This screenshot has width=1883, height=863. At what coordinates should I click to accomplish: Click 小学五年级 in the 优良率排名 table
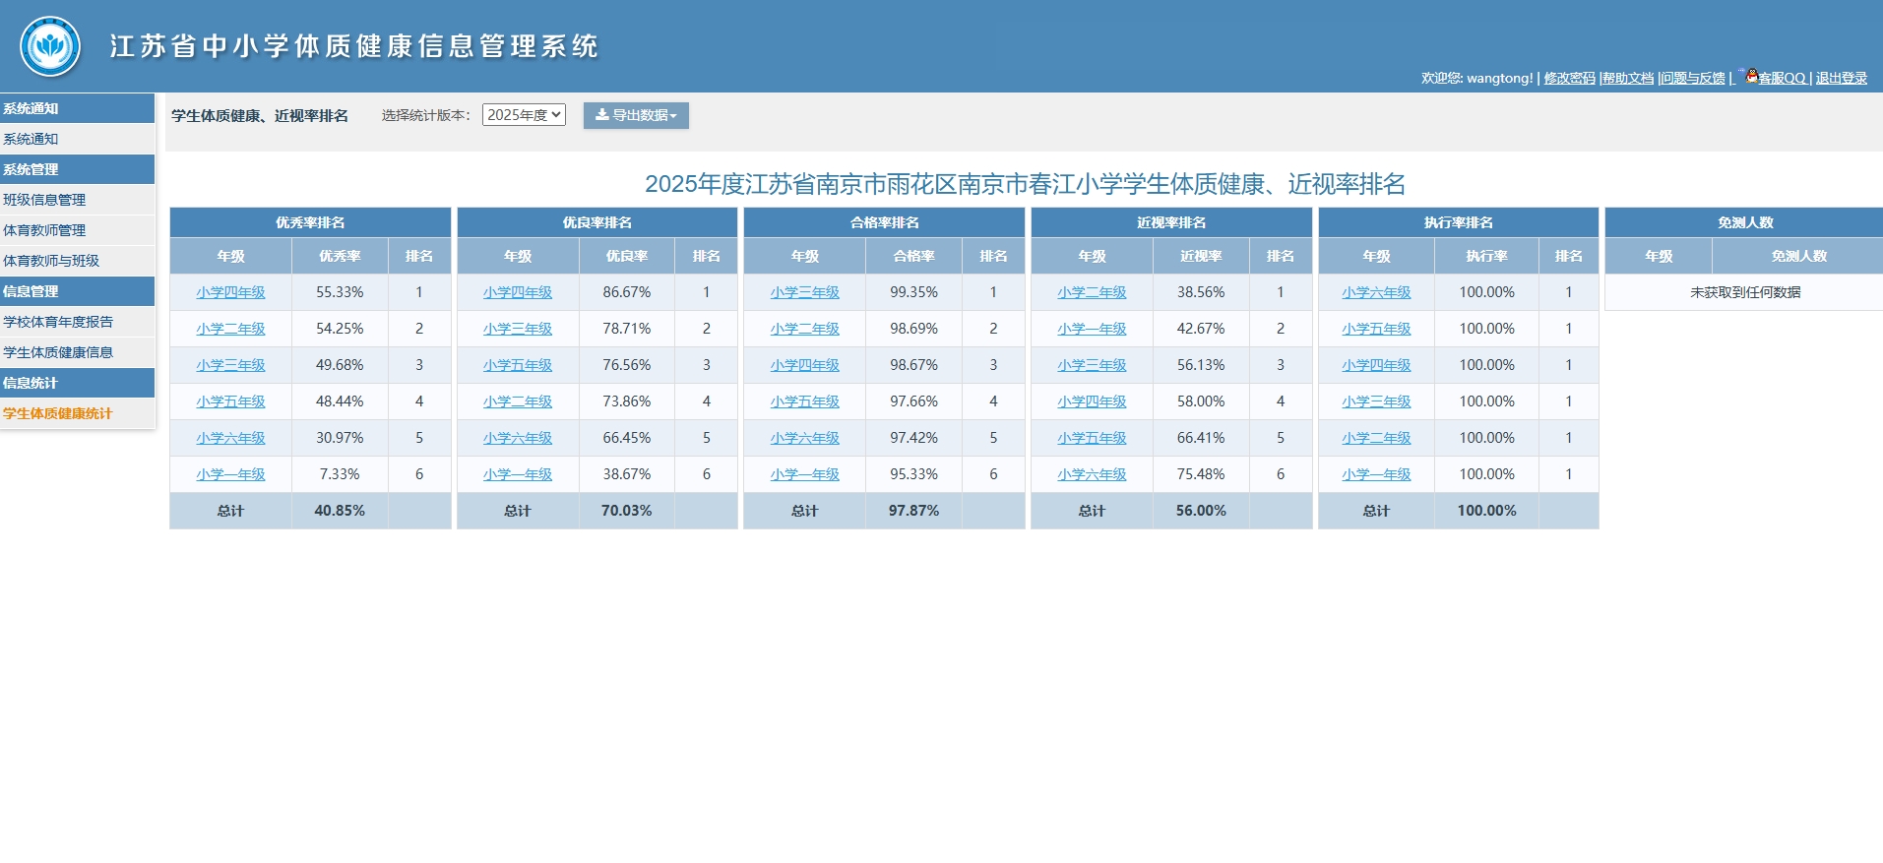tap(518, 365)
